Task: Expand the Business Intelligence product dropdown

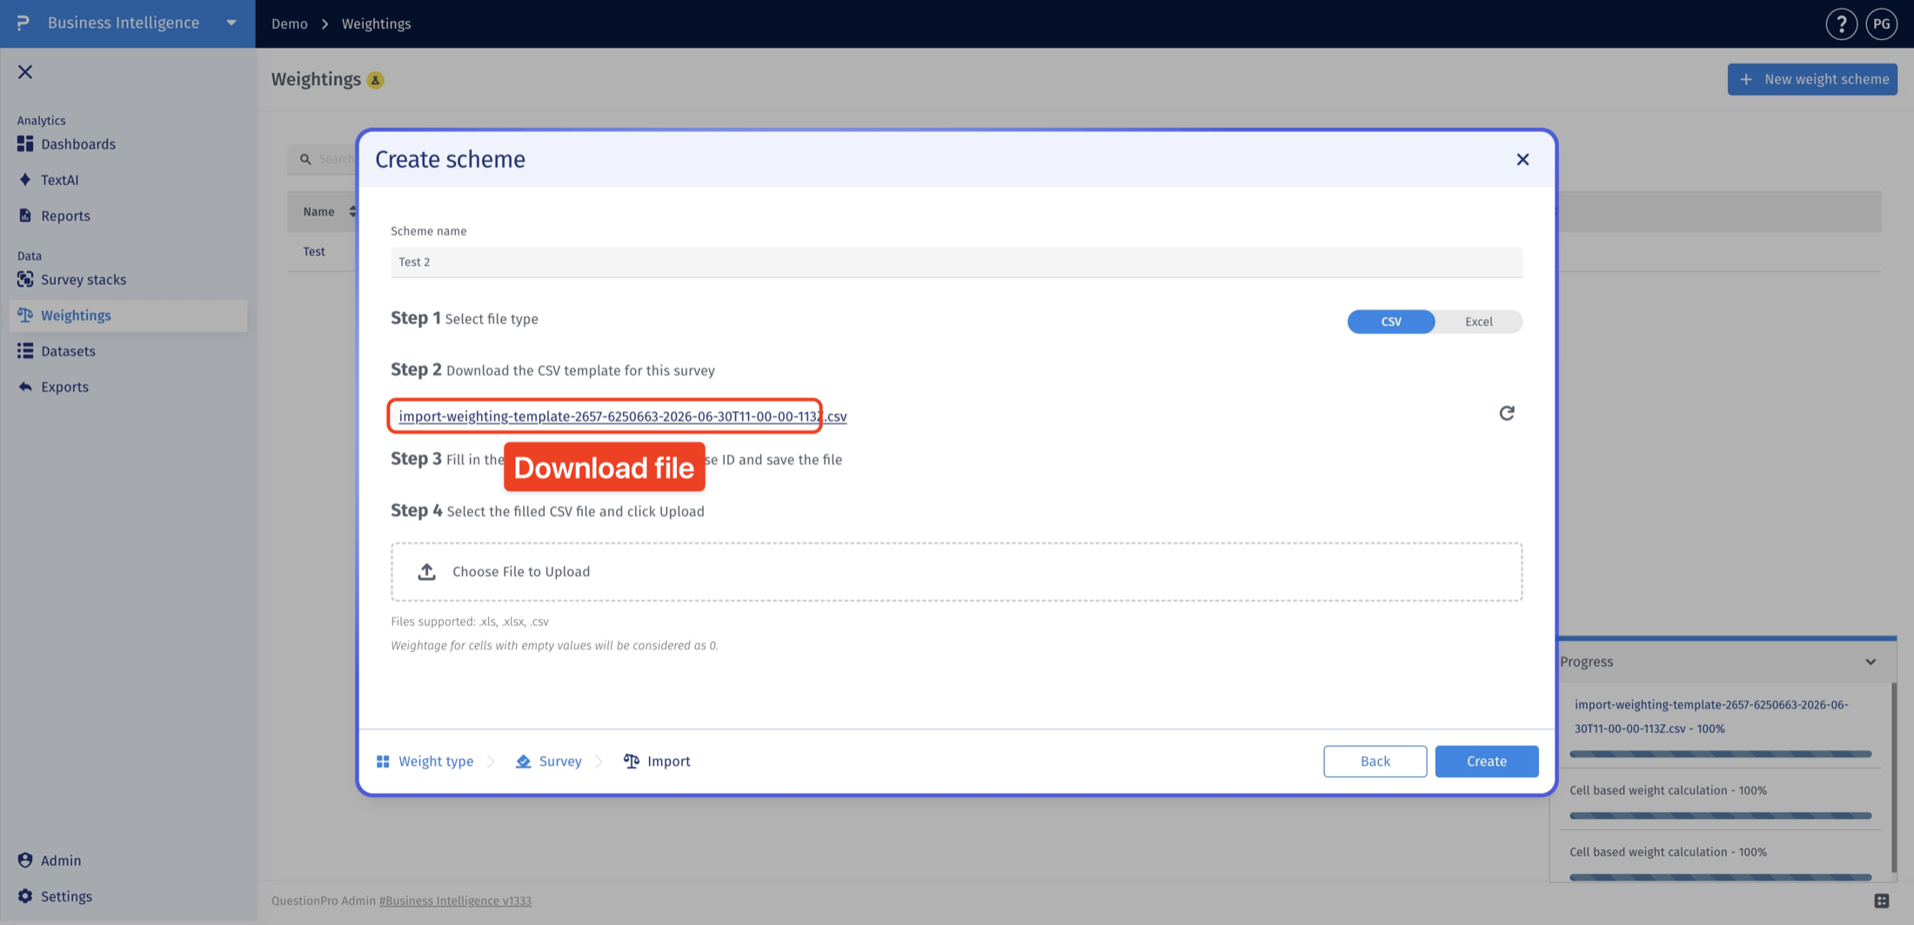Action: 231,23
